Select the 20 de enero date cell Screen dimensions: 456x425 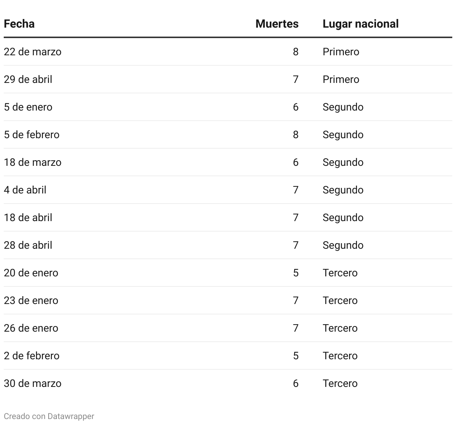pos(31,273)
